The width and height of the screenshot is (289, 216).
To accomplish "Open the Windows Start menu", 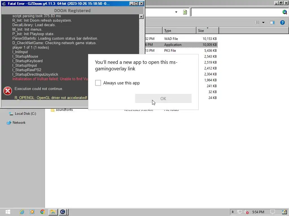I will click(x=8, y=212).
